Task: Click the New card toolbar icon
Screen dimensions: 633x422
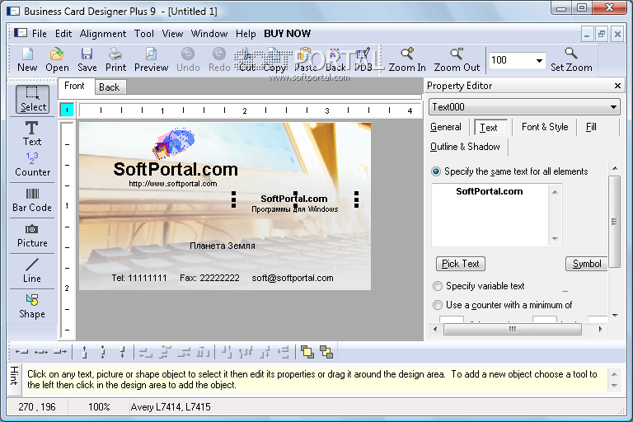Action: point(27,59)
